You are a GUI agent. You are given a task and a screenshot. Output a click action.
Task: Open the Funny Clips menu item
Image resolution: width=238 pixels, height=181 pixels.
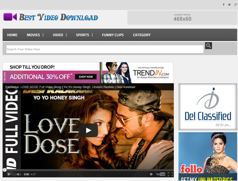(x=113, y=35)
